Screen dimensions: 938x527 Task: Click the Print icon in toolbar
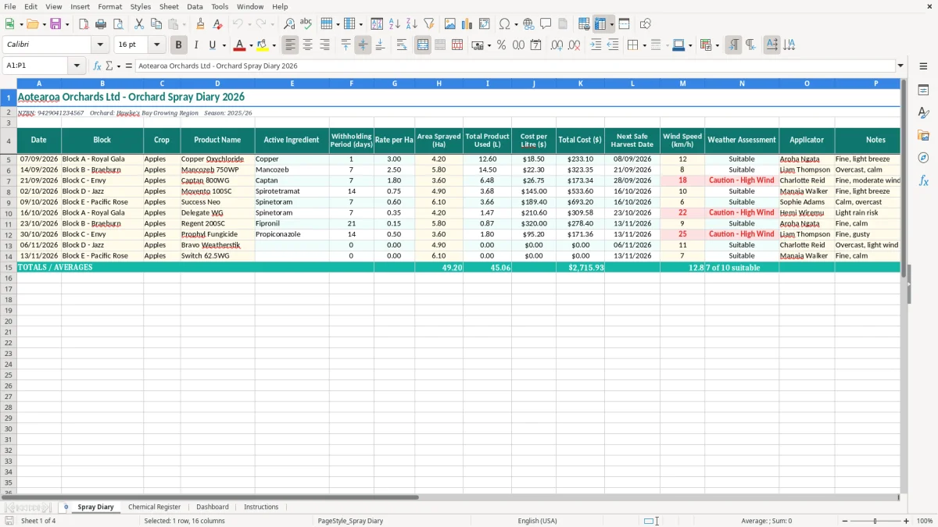coord(101,24)
